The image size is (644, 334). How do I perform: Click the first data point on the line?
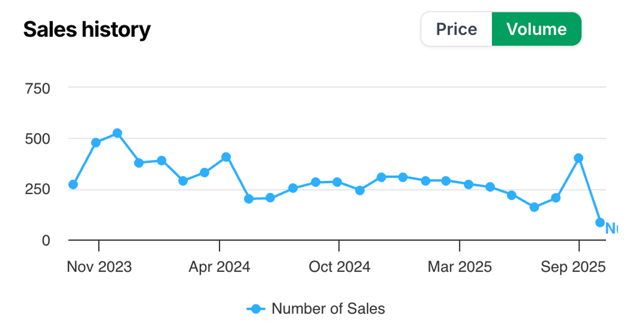[x=73, y=184]
